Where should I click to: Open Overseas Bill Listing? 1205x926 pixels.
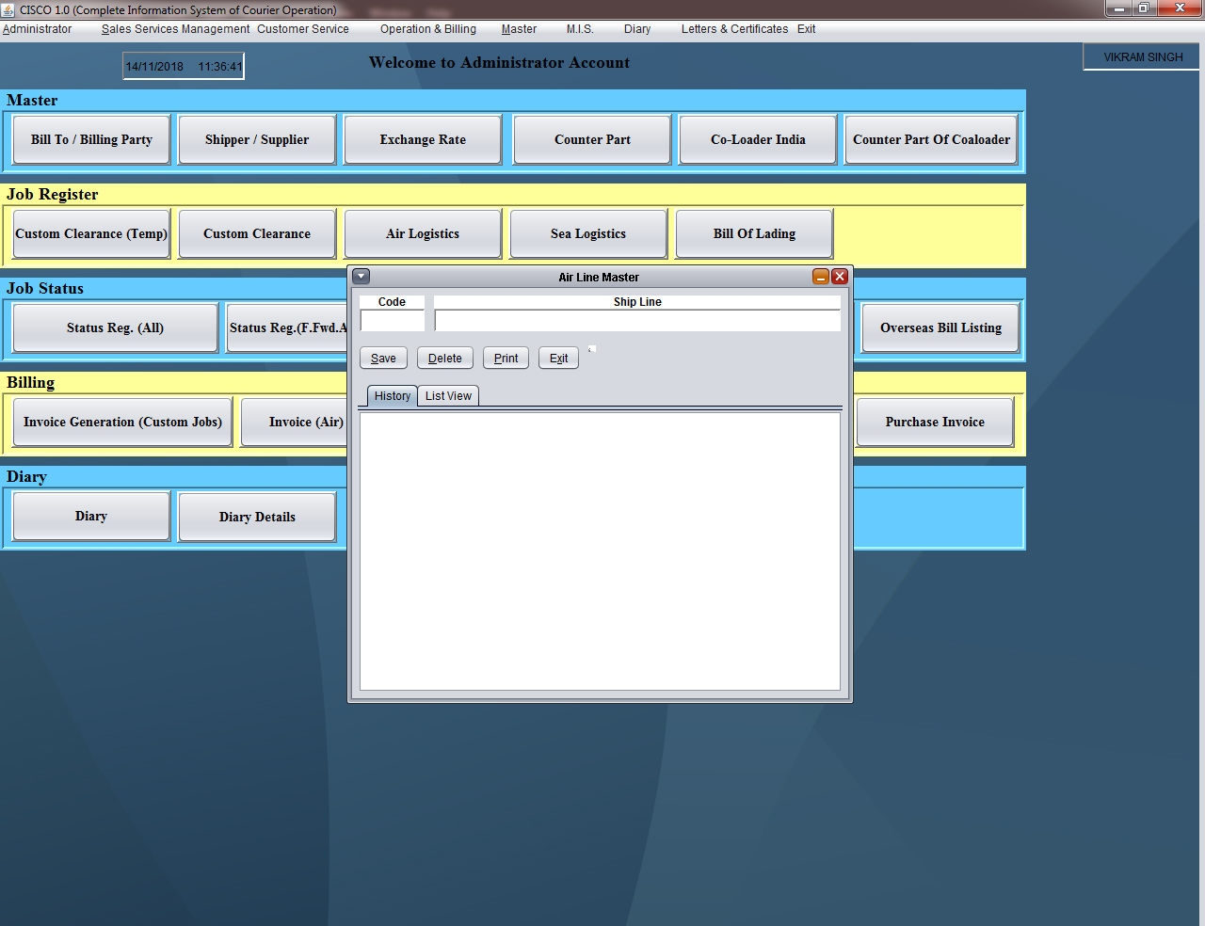coord(940,327)
